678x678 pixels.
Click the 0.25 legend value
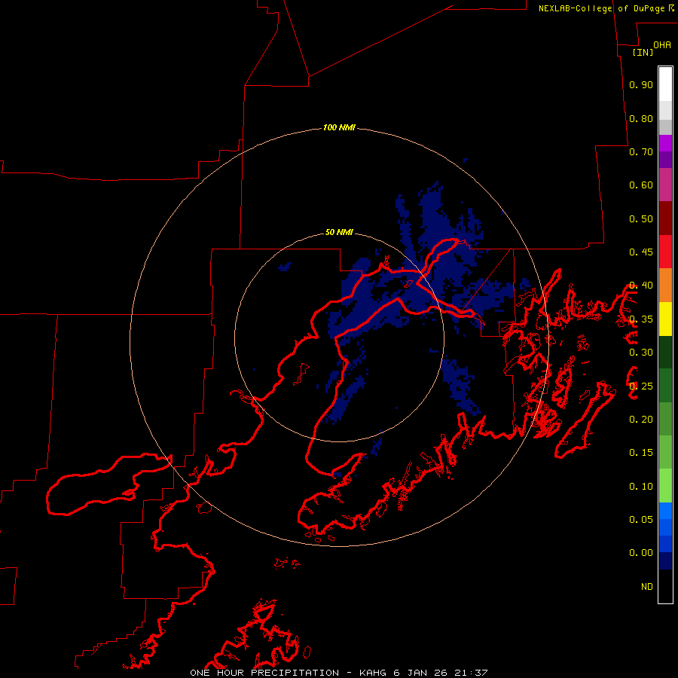(641, 386)
